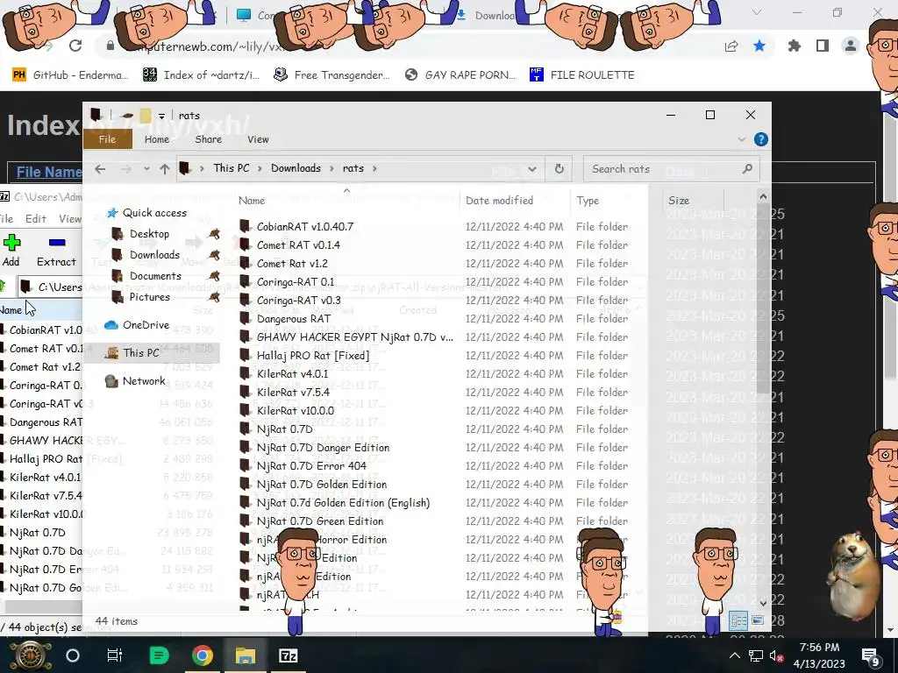The image size is (898, 673).
Task: Switch to large icons view layout icon
Action: point(757,620)
